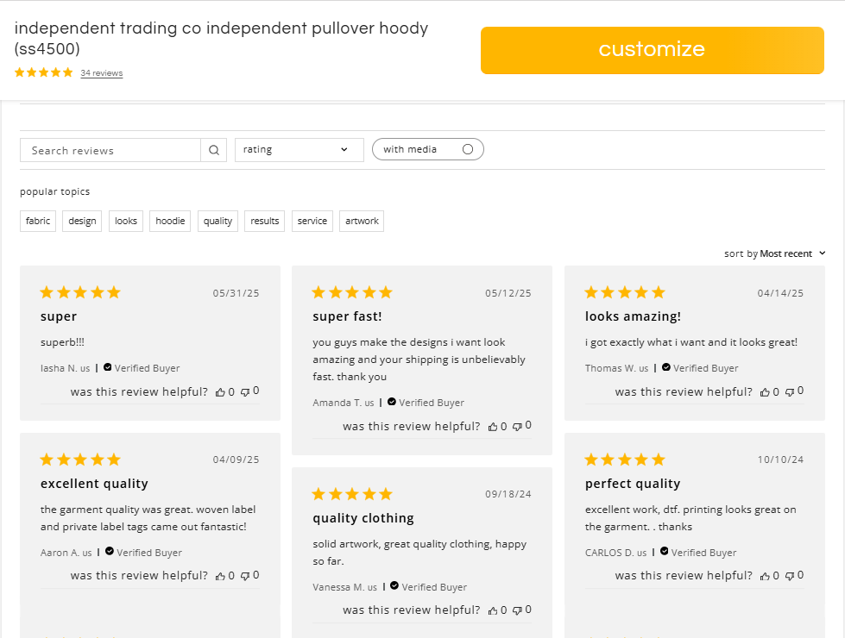Screen dimensions: 845x638
Task: Choose the hoodie popular topic
Action: [x=170, y=222]
